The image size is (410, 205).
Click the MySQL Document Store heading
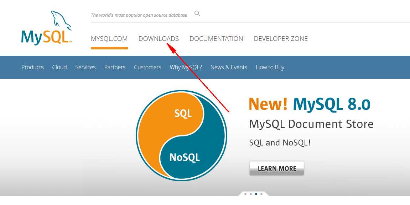pyautogui.click(x=311, y=124)
